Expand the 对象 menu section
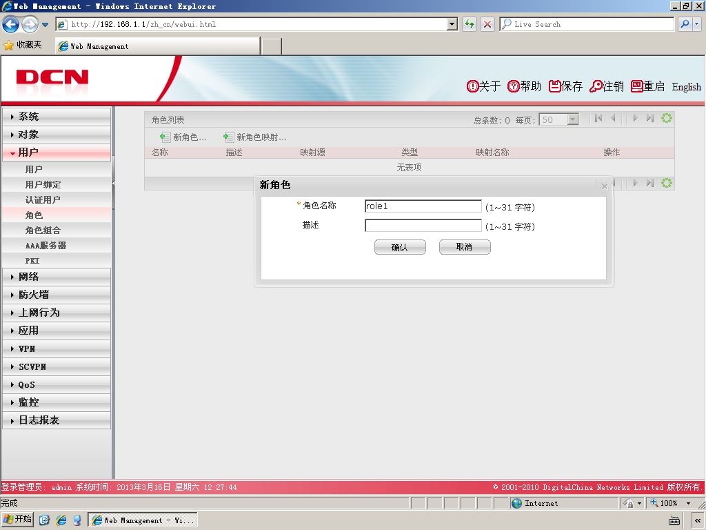 coord(57,135)
